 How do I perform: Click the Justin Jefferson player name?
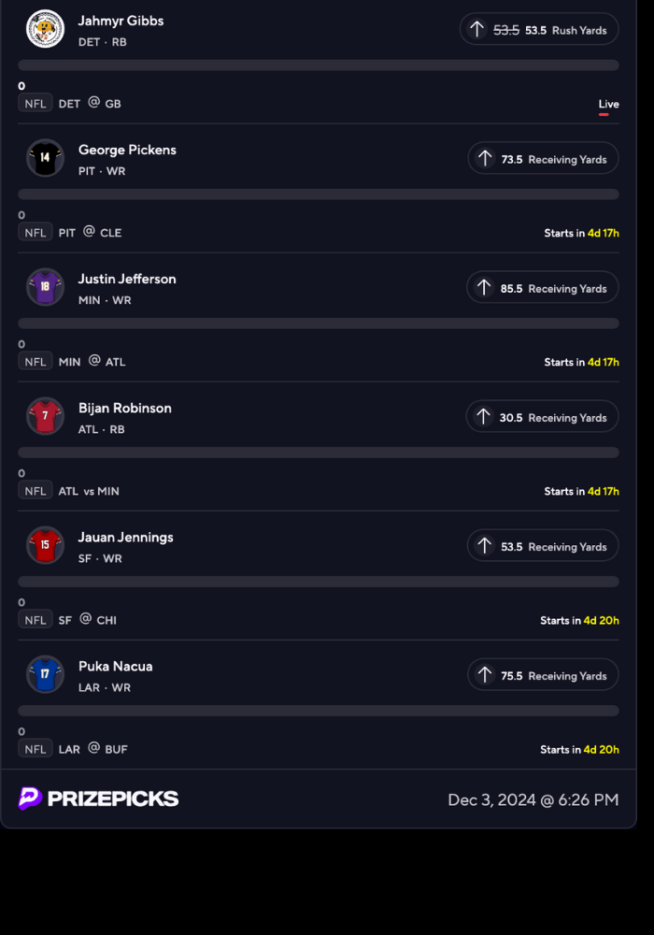pyautogui.click(x=127, y=279)
